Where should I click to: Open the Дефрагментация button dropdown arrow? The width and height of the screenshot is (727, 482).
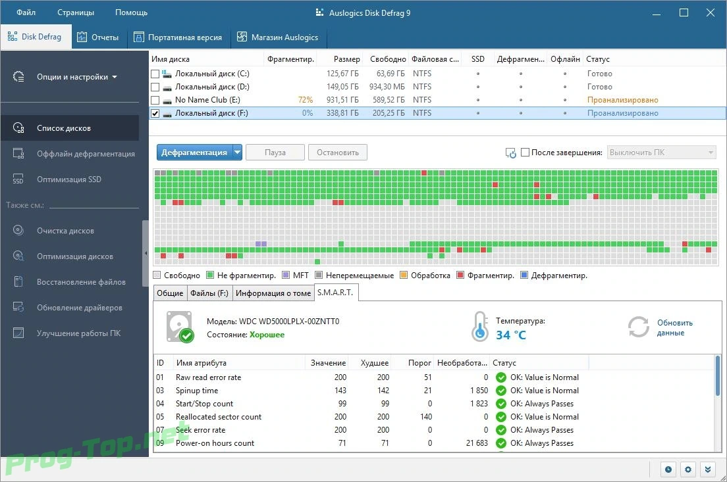pos(237,153)
